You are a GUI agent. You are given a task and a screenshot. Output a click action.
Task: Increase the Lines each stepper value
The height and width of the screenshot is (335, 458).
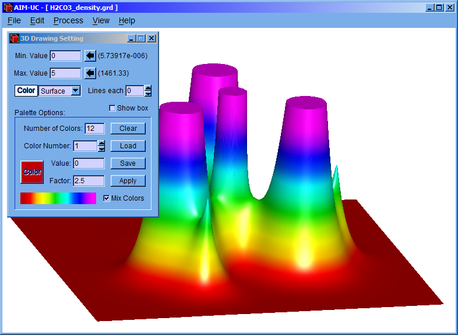coord(148,88)
